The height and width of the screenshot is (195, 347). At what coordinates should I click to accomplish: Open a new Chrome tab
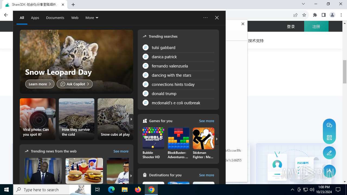[x=73, y=5]
